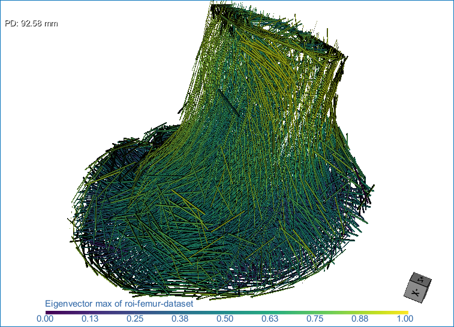Click the 0.38 colorbar tick label
Image resolution: width=454 pixels, height=327 pixels.
pos(181,319)
